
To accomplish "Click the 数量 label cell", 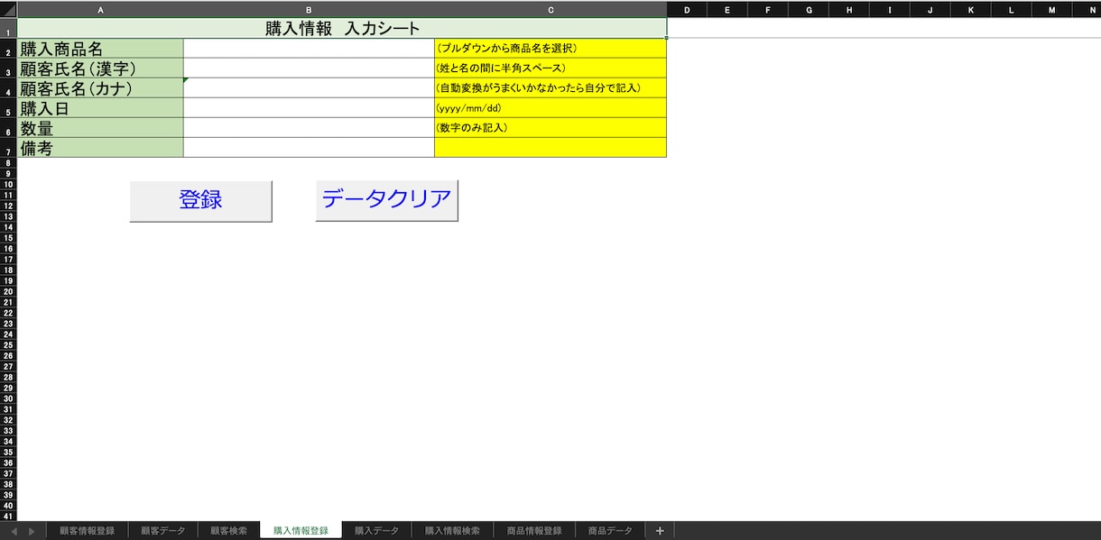I will tap(100, 128).
